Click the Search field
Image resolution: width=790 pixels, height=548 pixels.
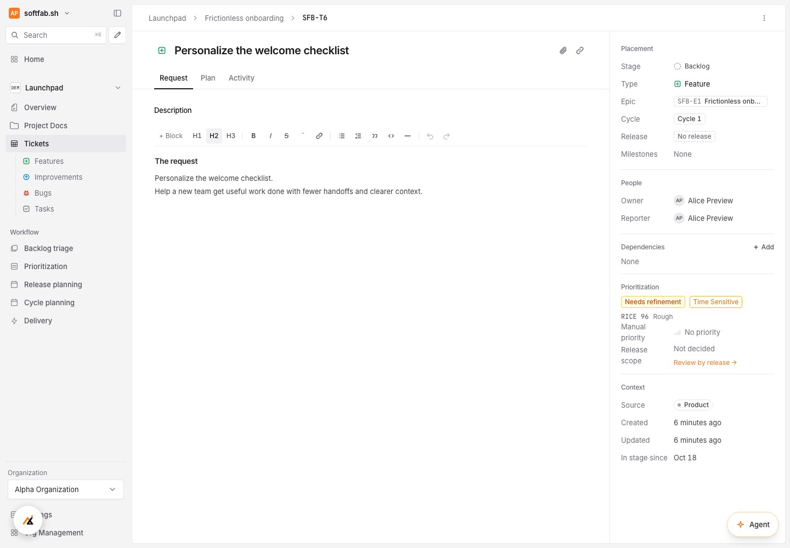[55, 35]
